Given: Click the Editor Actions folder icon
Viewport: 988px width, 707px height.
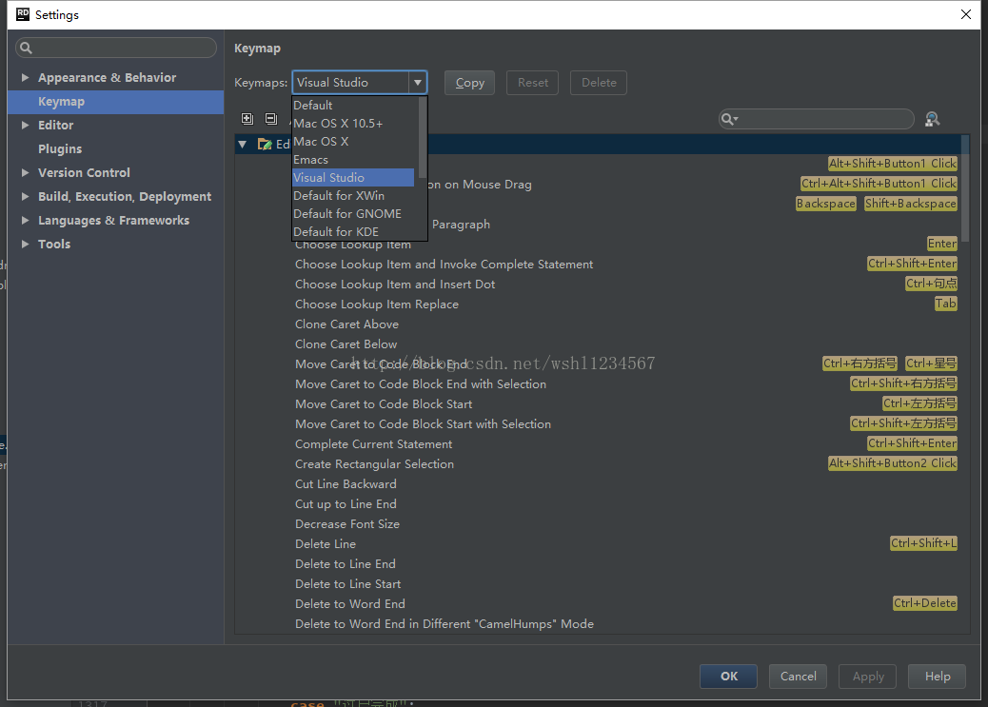Looking at the screenshot, I should tap(265, 145).
